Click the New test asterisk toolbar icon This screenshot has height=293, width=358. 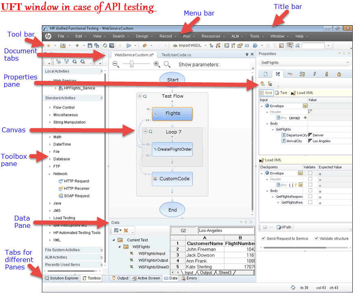[48, 46]
